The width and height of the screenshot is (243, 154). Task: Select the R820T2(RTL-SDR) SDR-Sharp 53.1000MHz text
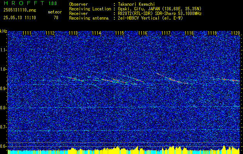coord(160,13)
